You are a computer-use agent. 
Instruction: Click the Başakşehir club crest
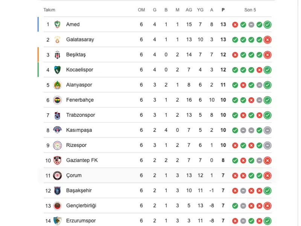coord(58,191)
